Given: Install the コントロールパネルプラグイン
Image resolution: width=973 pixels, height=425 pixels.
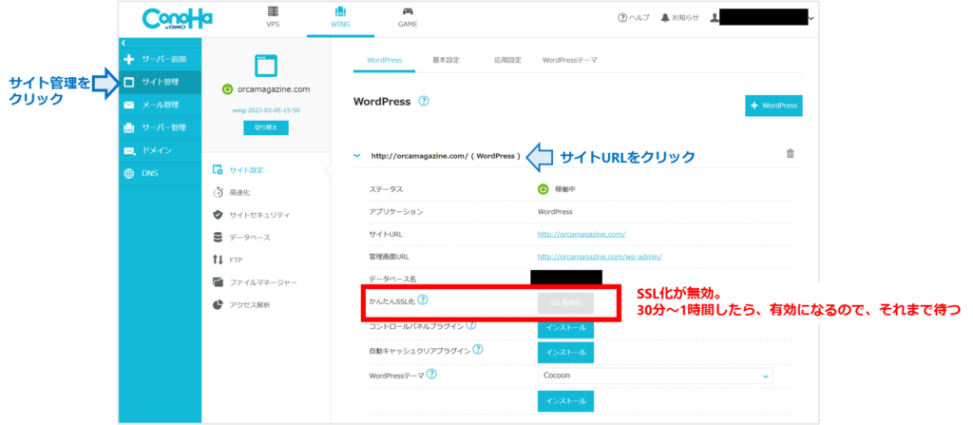Looking at the screenshot, I should click(x=565, y=327).
